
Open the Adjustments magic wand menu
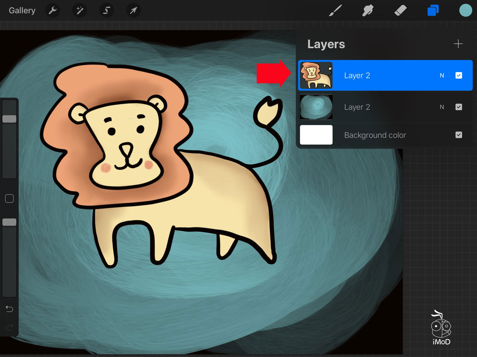(79, 11)
